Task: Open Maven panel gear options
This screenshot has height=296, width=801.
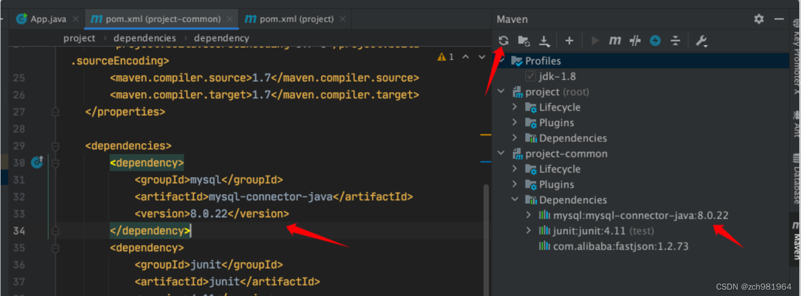Action: pyautogui.click(x=759, y=19)
